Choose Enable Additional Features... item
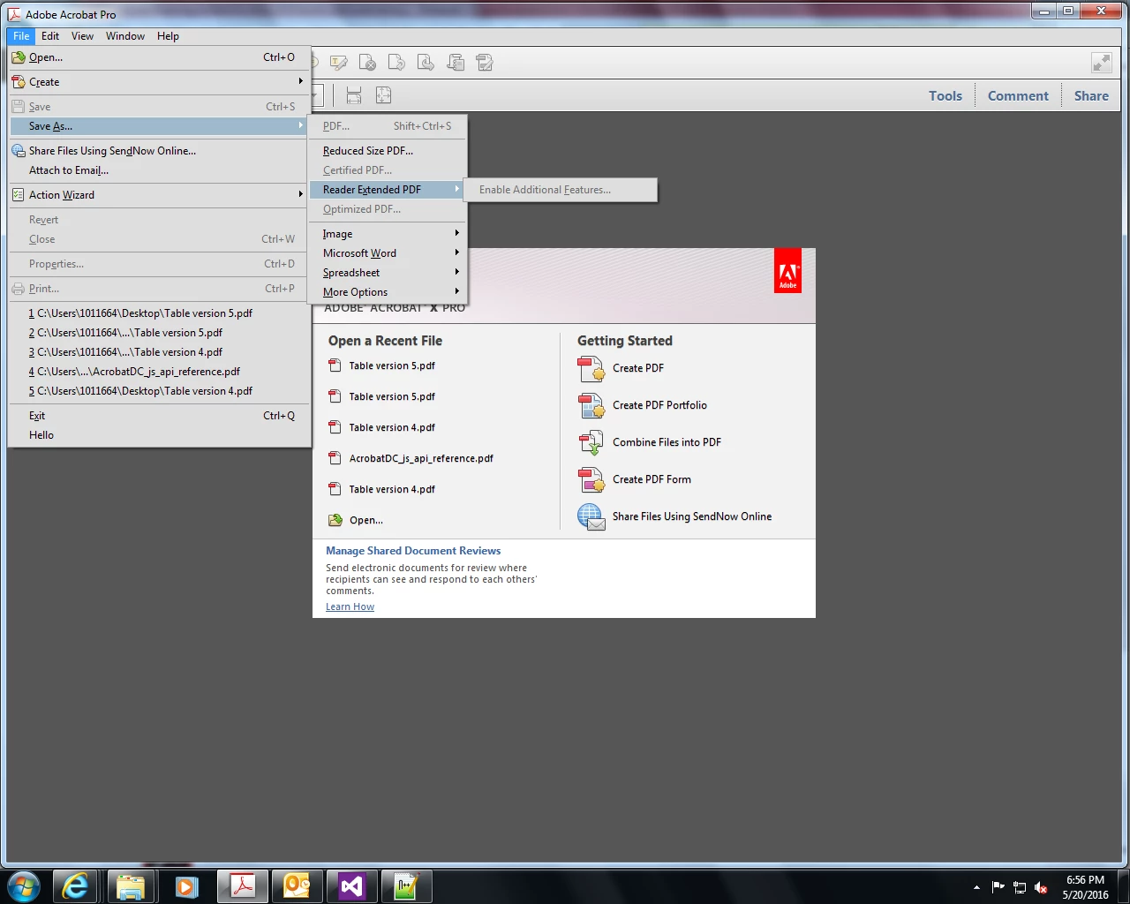 [561, 189]
